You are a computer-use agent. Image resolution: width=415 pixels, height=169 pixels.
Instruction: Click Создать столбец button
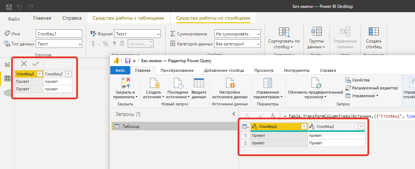374,38
